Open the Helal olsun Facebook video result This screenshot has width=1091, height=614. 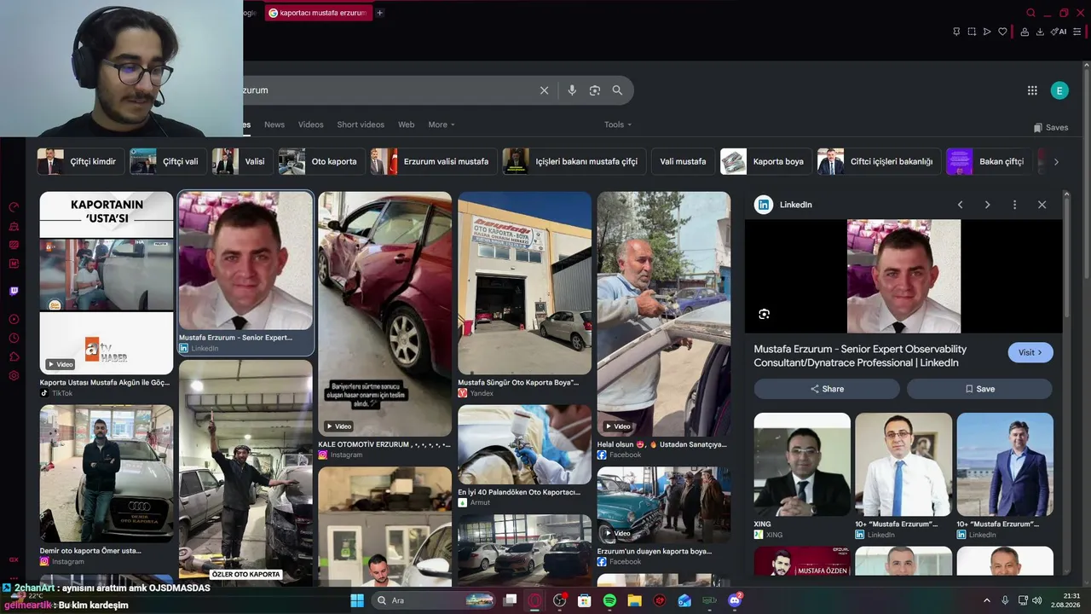663,326
